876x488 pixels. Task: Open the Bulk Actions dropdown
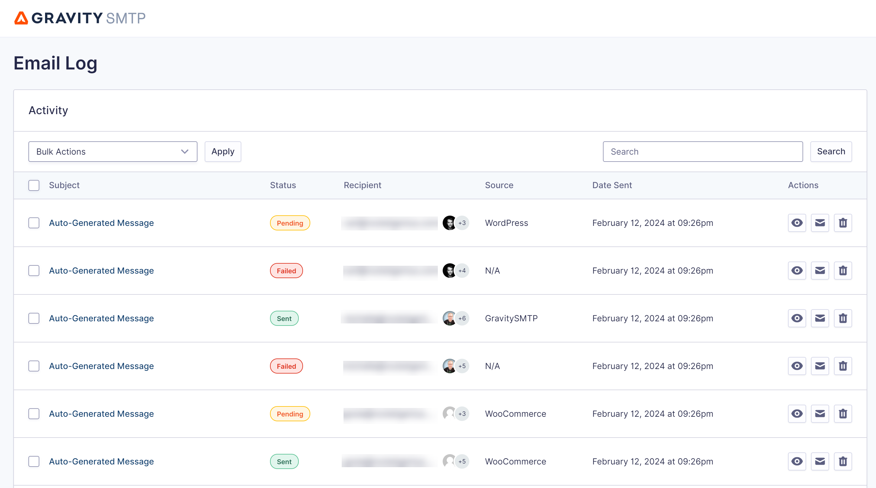[x=112, y=152]
